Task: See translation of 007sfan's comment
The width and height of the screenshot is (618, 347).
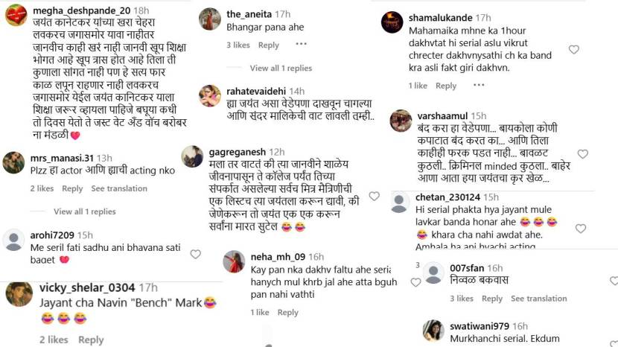Action: tap(539, 299)
